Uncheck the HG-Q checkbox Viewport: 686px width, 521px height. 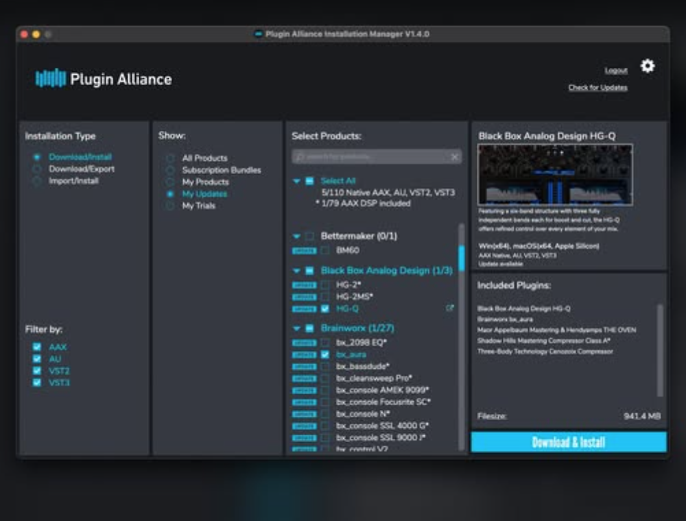coord(325,308)
